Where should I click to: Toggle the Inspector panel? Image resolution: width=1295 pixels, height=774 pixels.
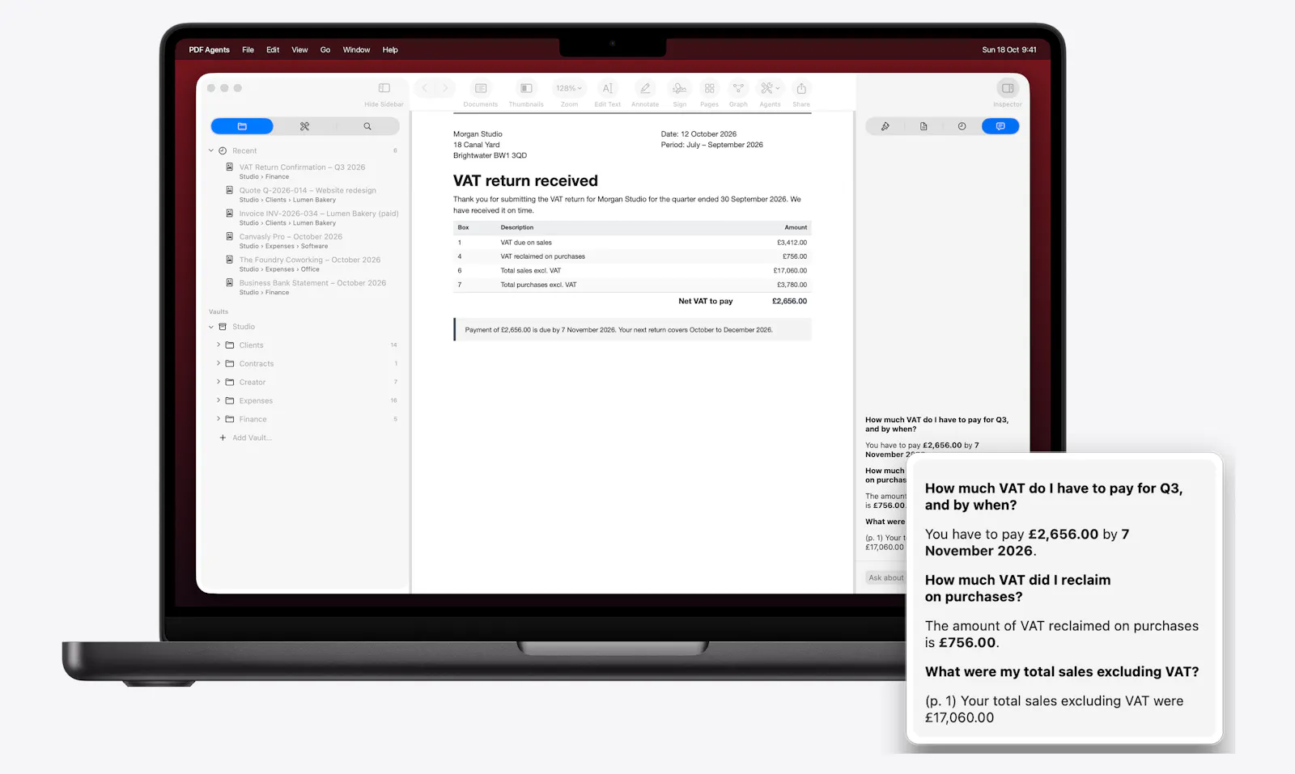1008,88
